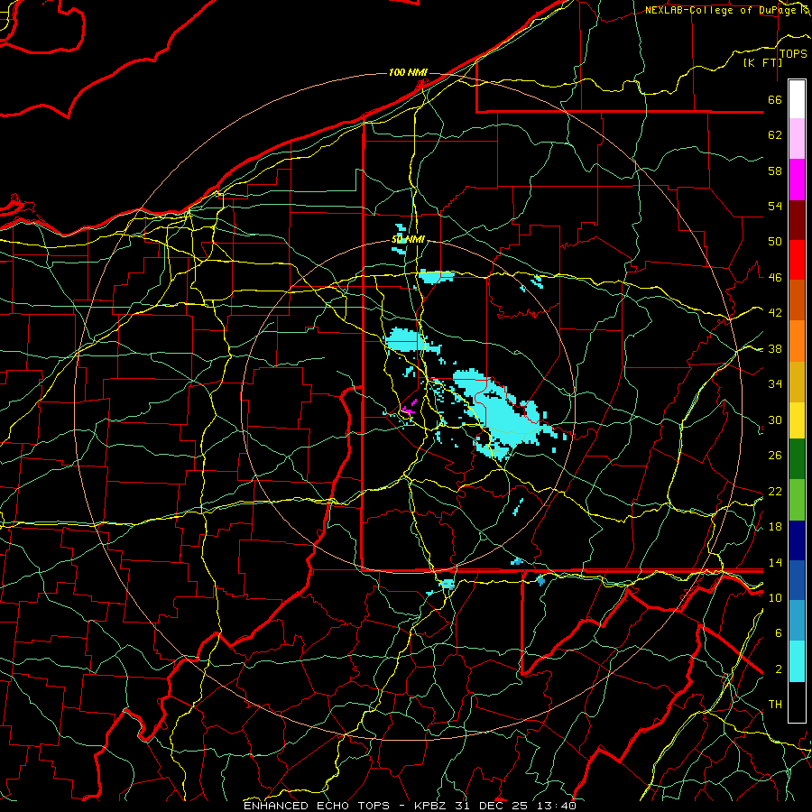Click the white swatch in tops legend

pos(797,99)
